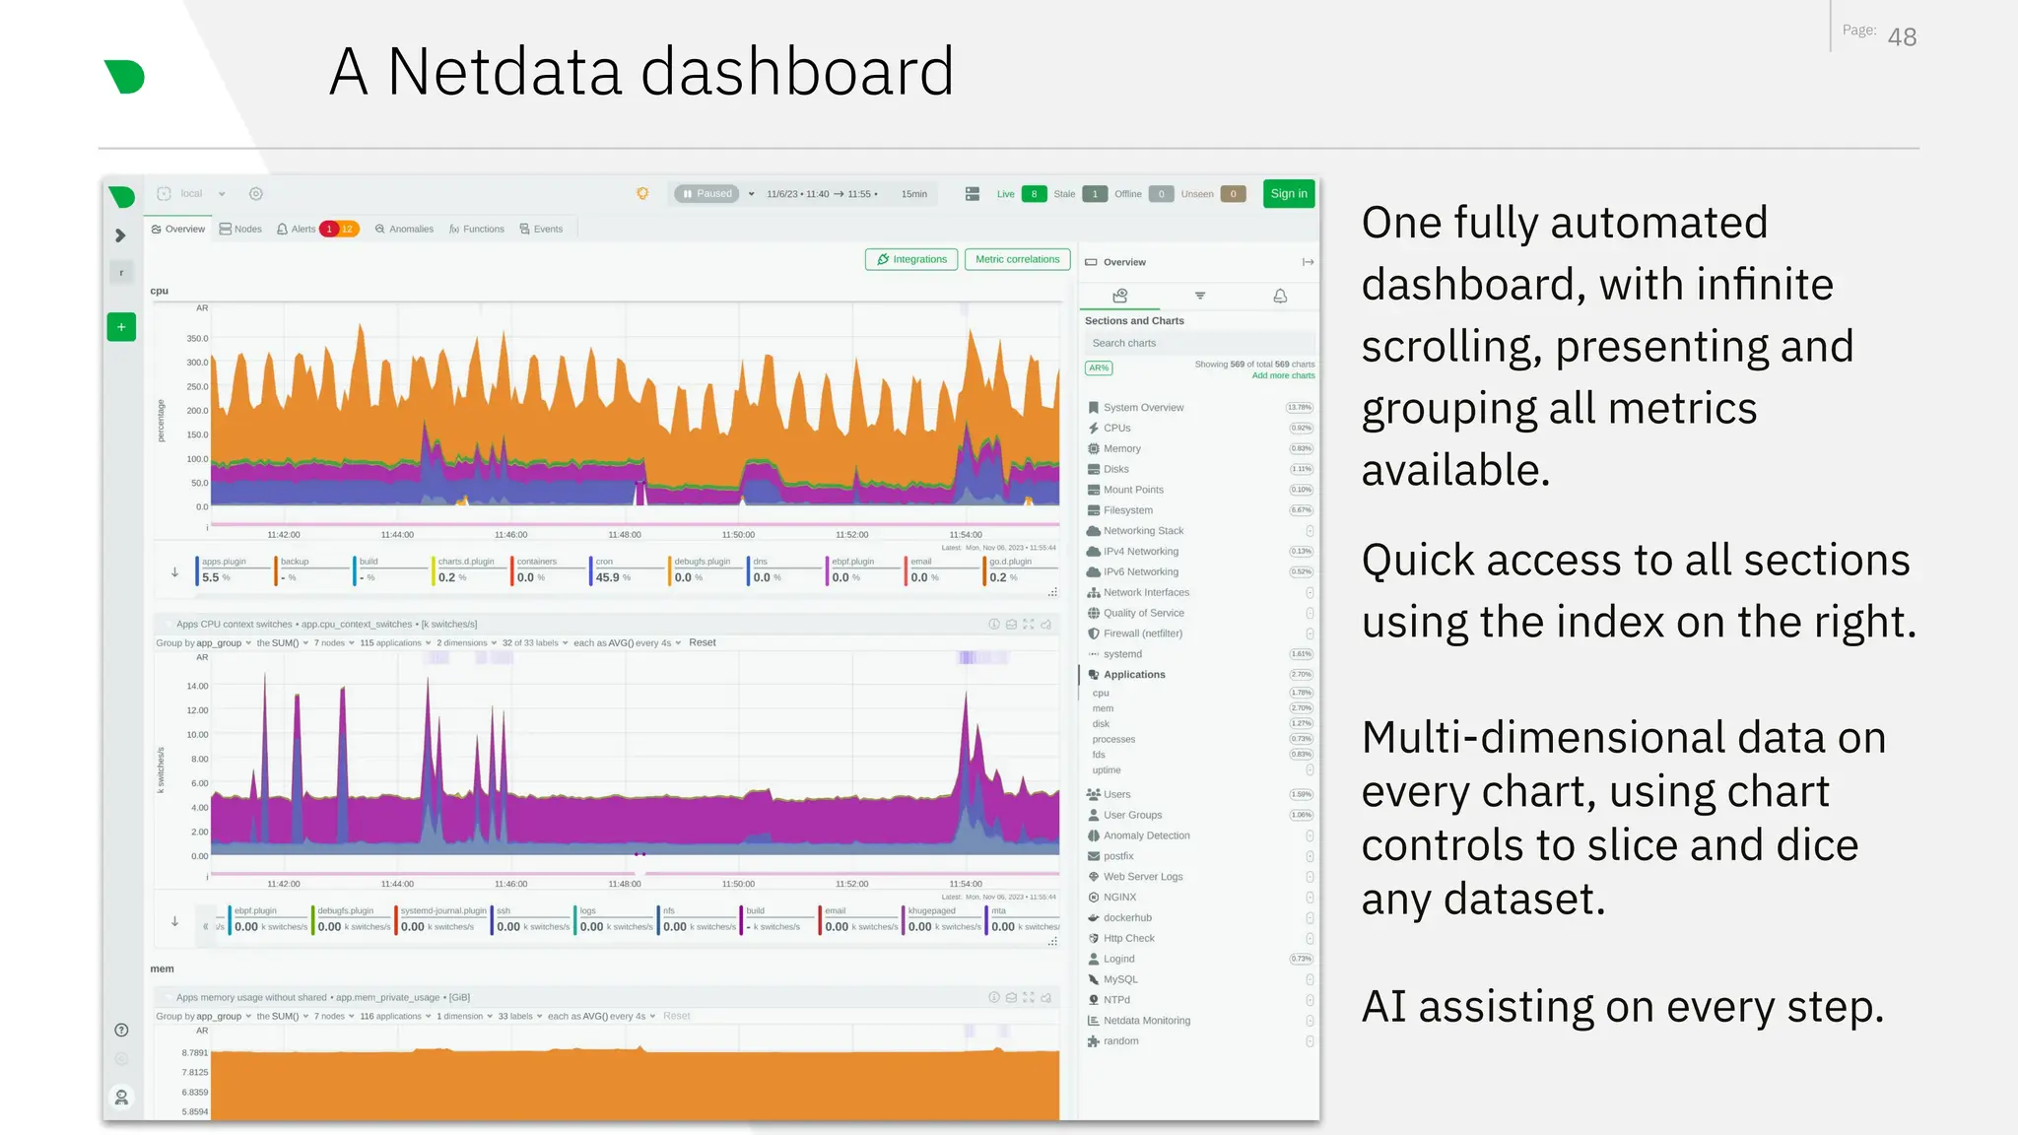The image size is (2018, 1135).
Task: Click the info icon on Apps memory usage chart
Action: coord(994,998)
